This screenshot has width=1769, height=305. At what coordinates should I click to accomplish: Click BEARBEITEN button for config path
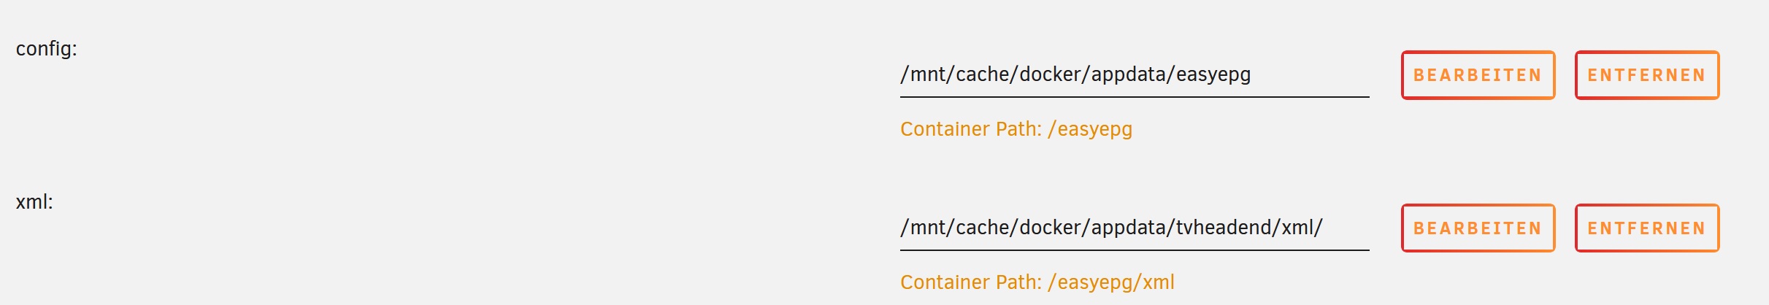tap(1478, 75)
